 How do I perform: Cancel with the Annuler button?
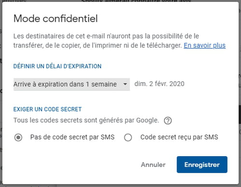(x=153, y=164)
